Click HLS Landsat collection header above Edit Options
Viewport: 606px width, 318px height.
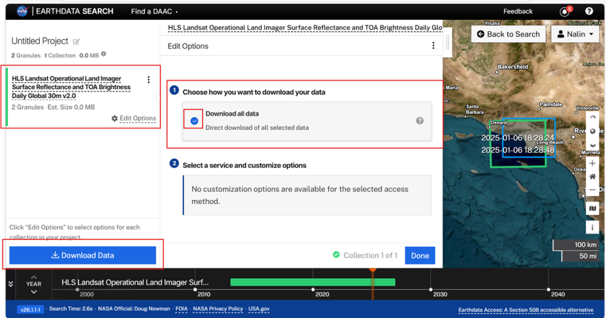[x=305, y=27]
